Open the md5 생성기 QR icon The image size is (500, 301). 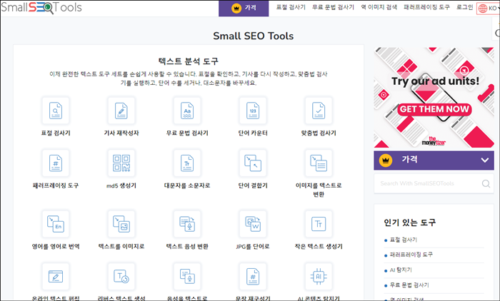[x=121, y=163]
